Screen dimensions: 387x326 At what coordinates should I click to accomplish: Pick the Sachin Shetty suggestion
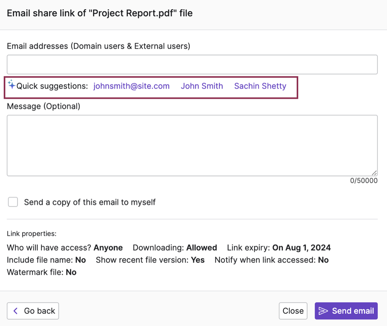pyautogui.click(x=260, y=86)
